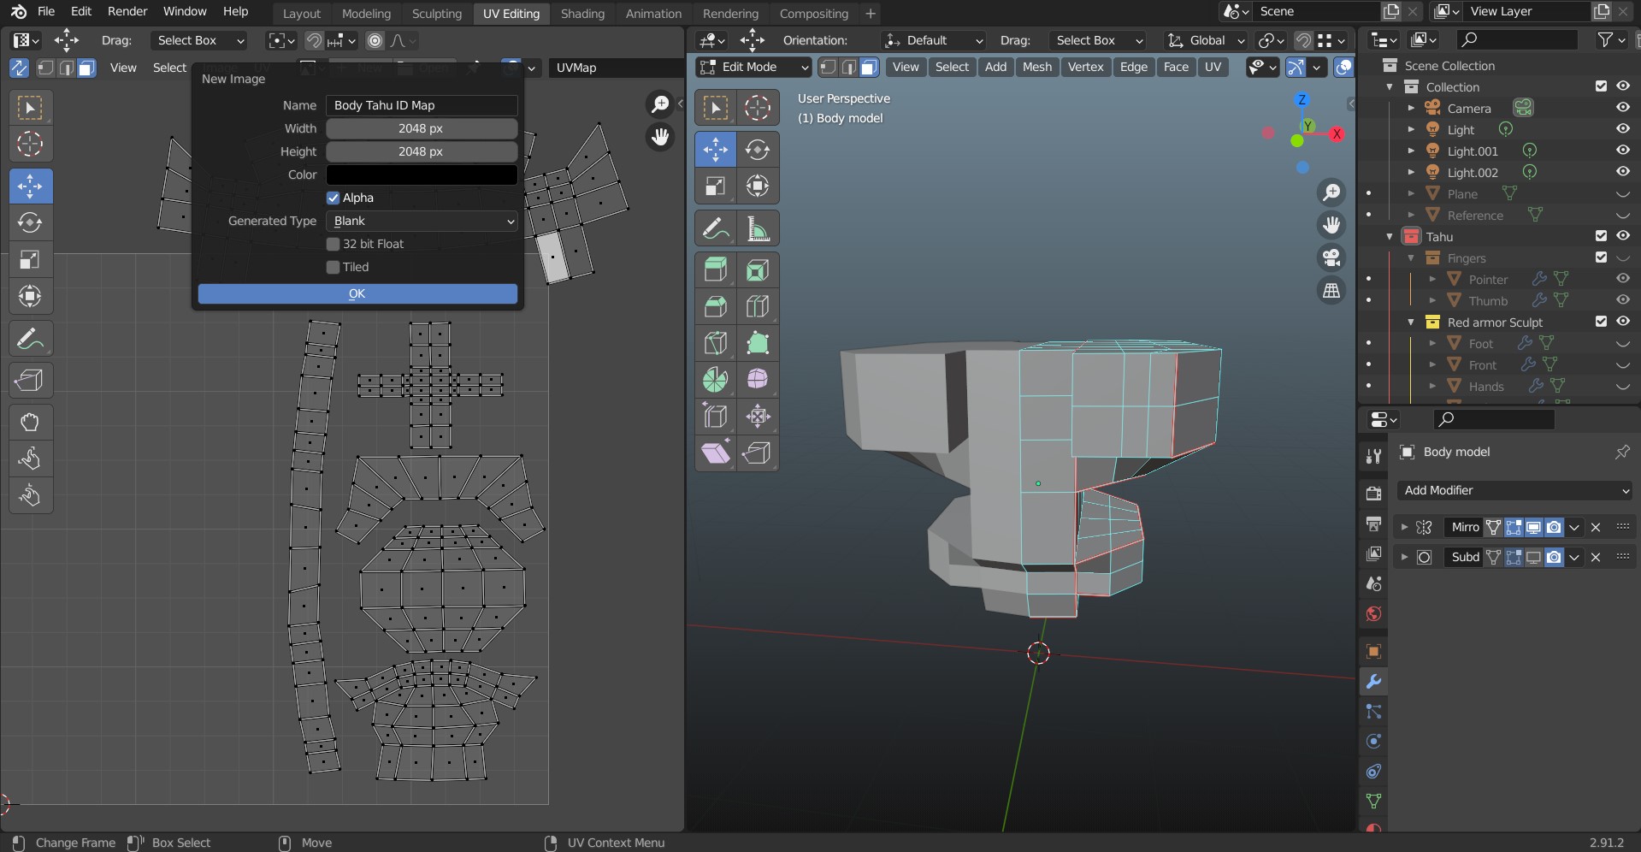The image size is (1641, 852).
Task: Collapse the Red armor Sculpt collection
Action: (1412, 322)
